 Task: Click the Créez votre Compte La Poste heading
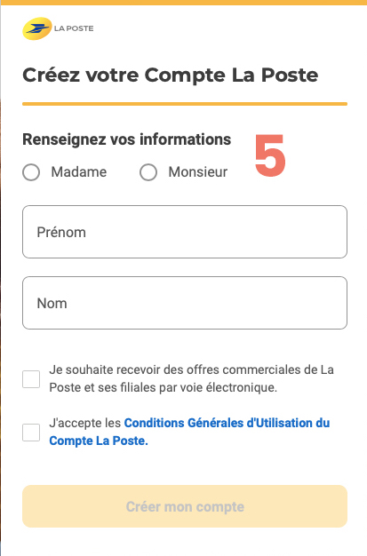(x=171, y=75)
